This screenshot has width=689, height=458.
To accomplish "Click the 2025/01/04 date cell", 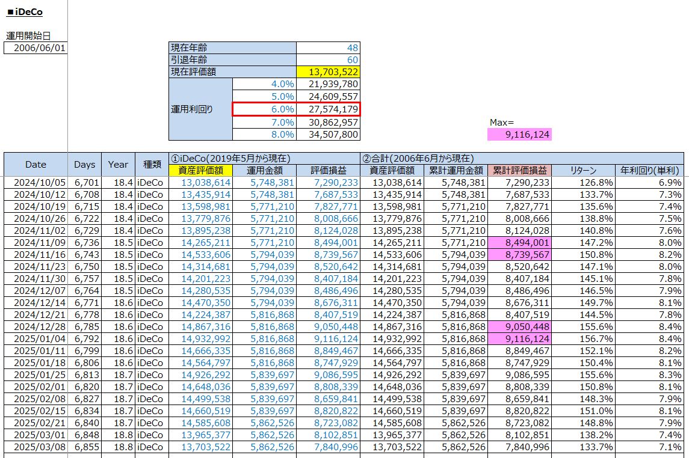I will pyautogui.click(x=36, y=339).
